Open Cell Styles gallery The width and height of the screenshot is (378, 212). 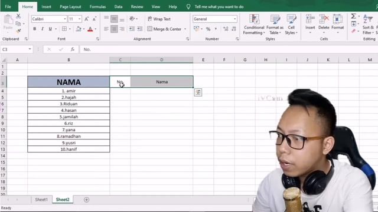click(291, 24)
